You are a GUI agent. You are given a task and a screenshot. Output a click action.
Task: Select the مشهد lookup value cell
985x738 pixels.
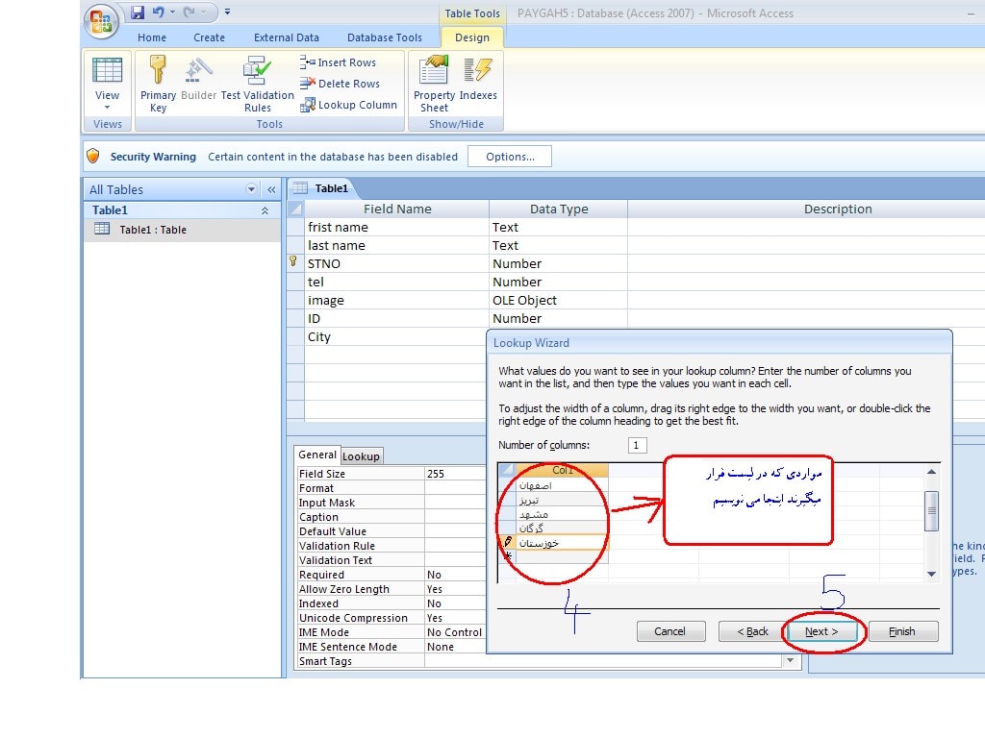point(562,514)
